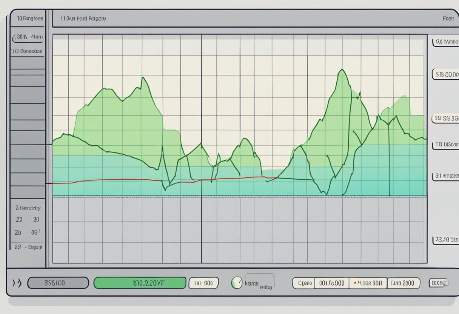Click the '001/c000' segment
The image size is (459, 314).
[331, 283]
